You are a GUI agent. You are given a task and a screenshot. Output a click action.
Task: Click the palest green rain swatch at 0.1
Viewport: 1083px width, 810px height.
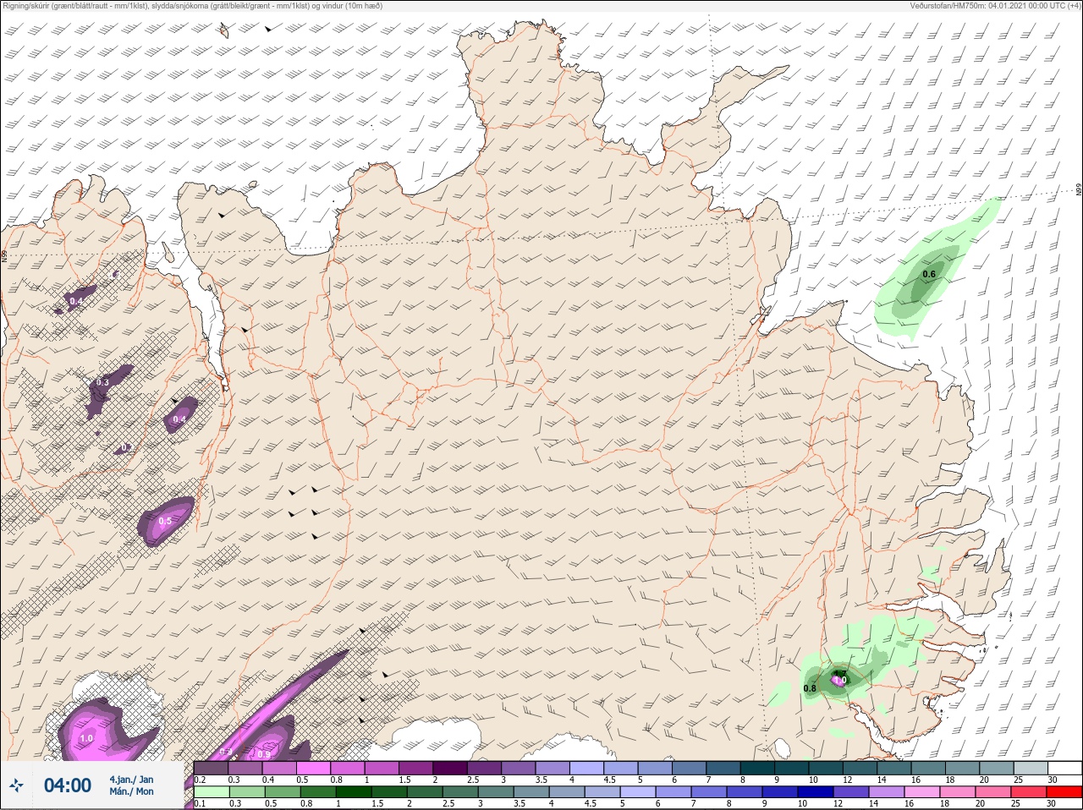[211, 792]
